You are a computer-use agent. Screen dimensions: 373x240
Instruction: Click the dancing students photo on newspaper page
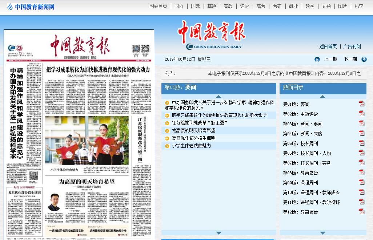point(87,140)
